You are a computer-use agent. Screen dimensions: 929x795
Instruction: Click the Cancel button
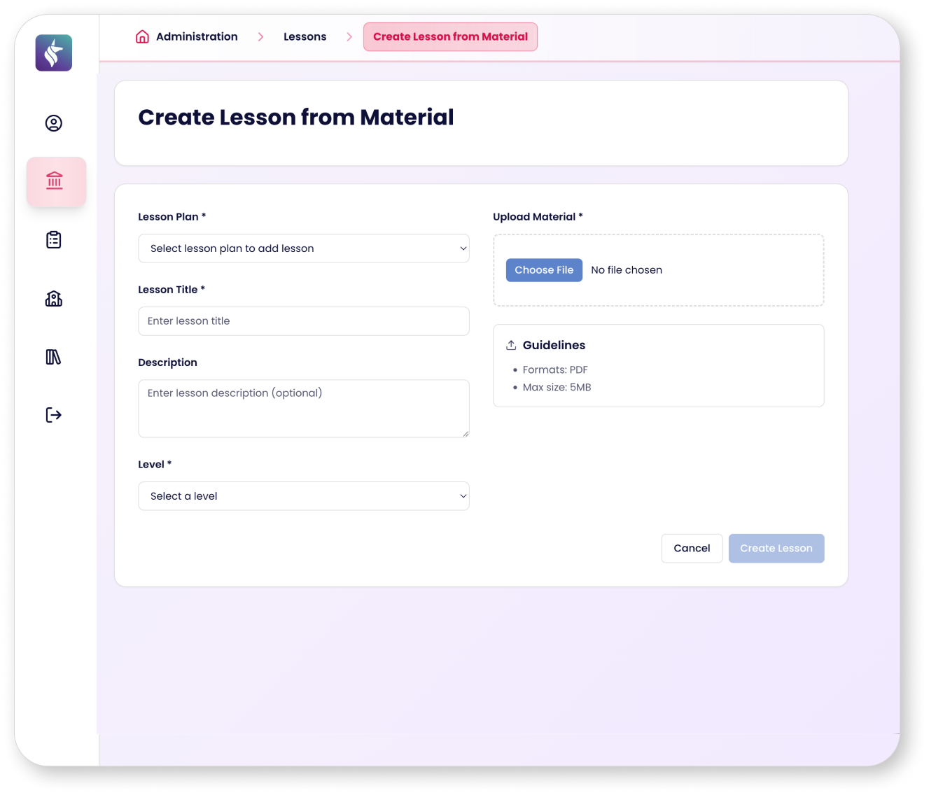click(x=691, y=549)
